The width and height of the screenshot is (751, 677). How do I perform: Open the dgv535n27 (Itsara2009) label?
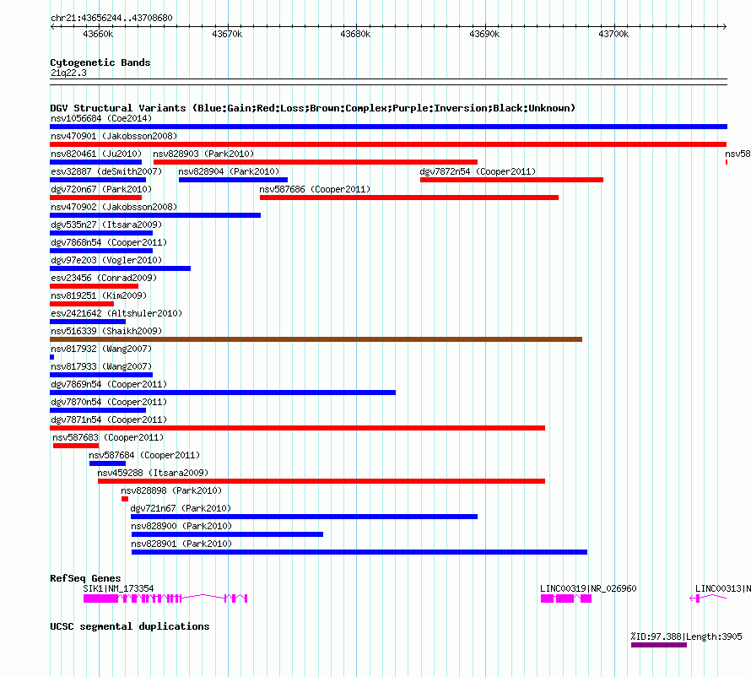[105, 225]
